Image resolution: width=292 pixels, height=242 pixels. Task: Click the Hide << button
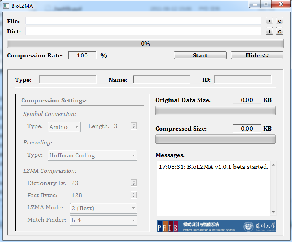coord(257,55)
